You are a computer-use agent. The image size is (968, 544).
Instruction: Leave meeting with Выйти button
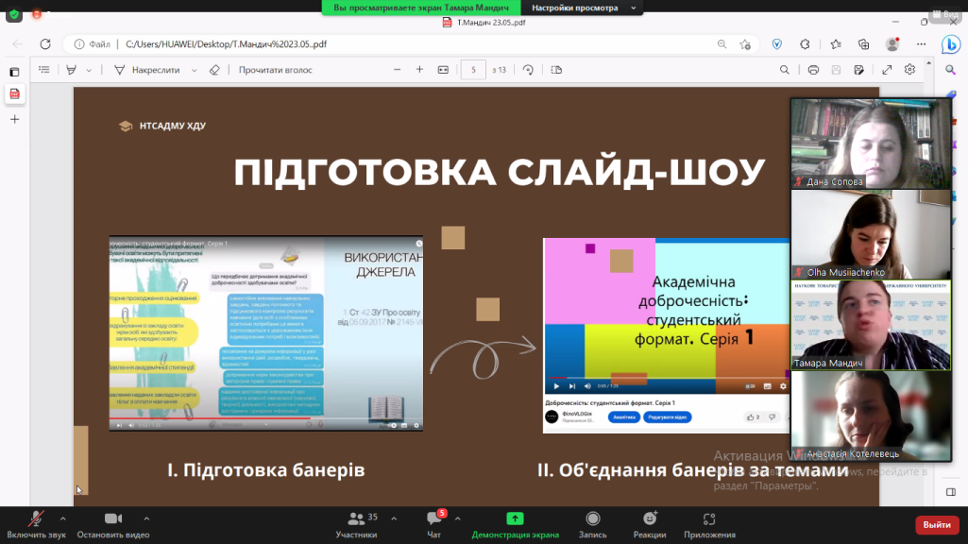point(937,525)
